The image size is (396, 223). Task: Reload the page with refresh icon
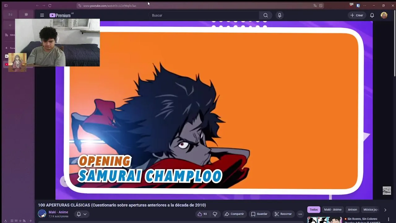50,6
